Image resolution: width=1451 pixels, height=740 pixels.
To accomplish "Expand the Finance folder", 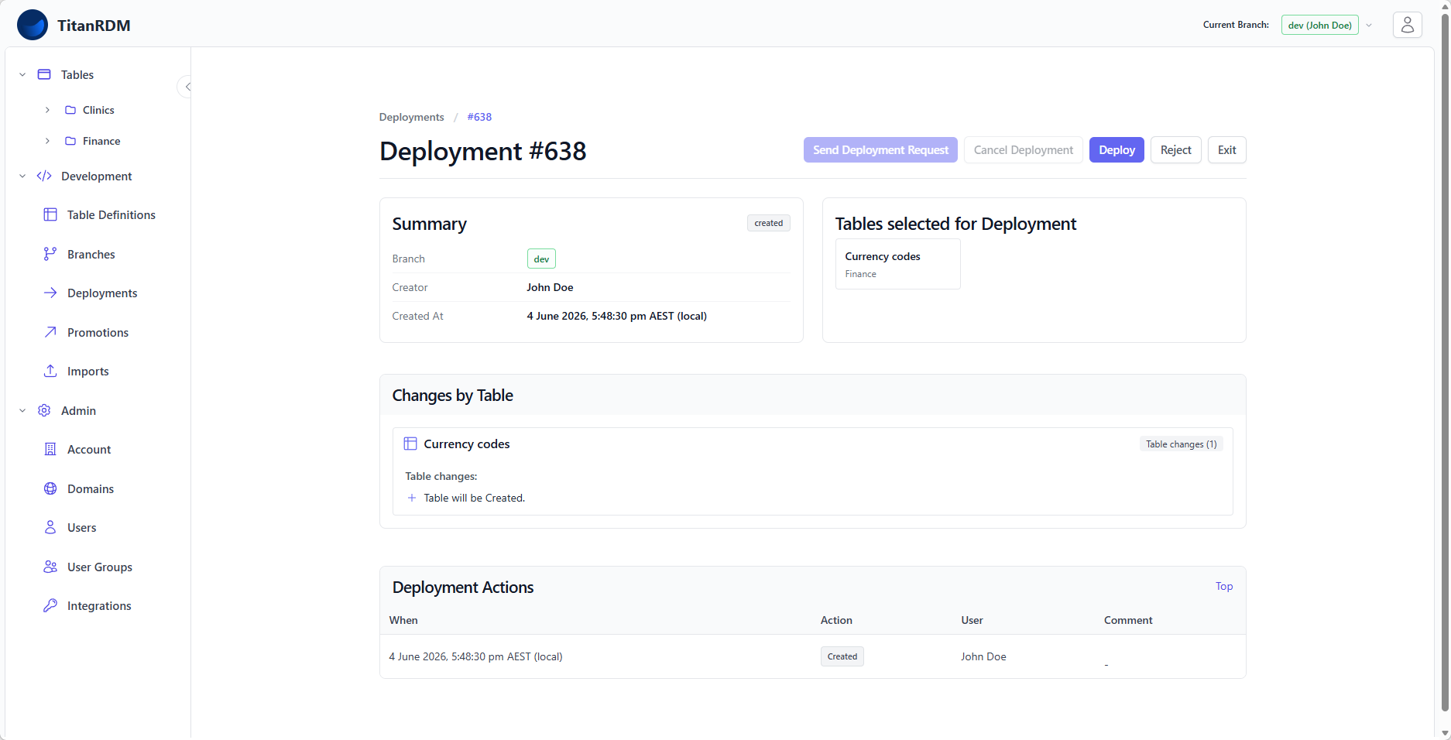I will point(47,141).
